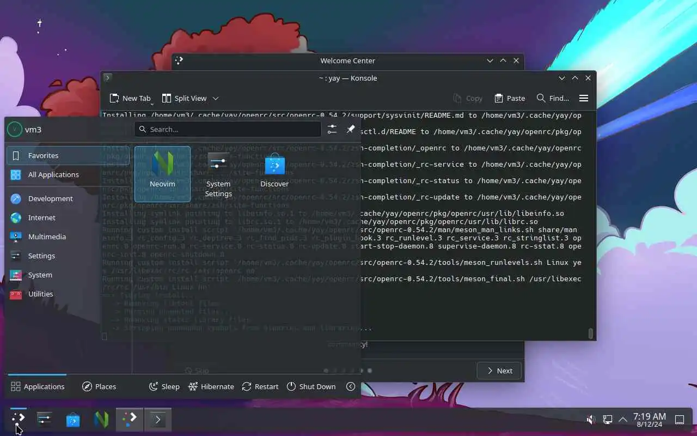Click Copy in Konsole toolbar
Viewport: 697px width, 436px height.
(x=468, y=98)
